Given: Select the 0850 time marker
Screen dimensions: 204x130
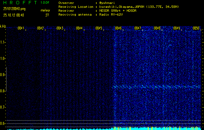Looking at the screenshot, I should point(196,28).
